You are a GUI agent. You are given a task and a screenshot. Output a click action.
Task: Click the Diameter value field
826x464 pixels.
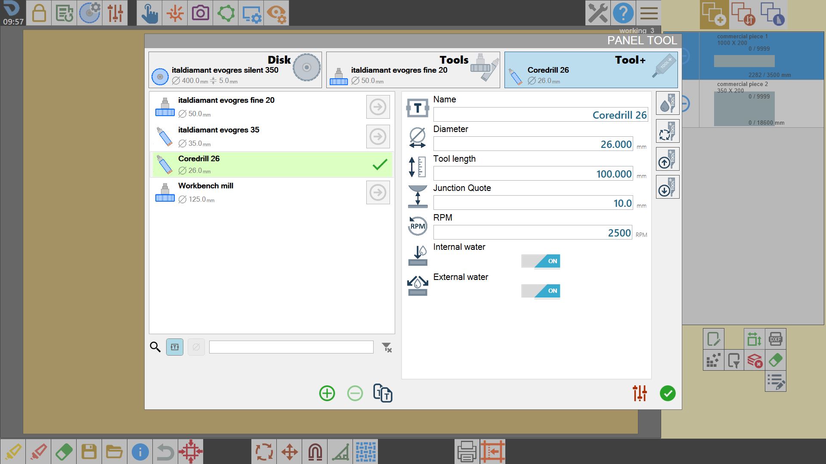pyautogui.click(x=533, y=144)
